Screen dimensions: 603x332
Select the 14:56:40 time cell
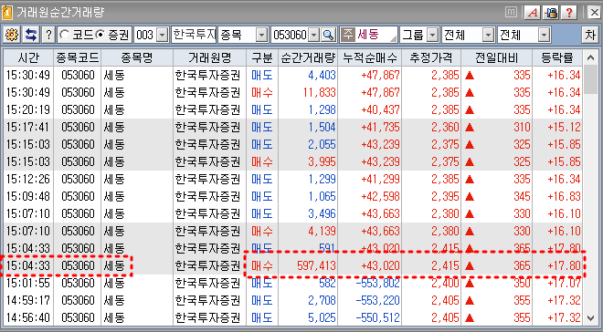[28, 317]
